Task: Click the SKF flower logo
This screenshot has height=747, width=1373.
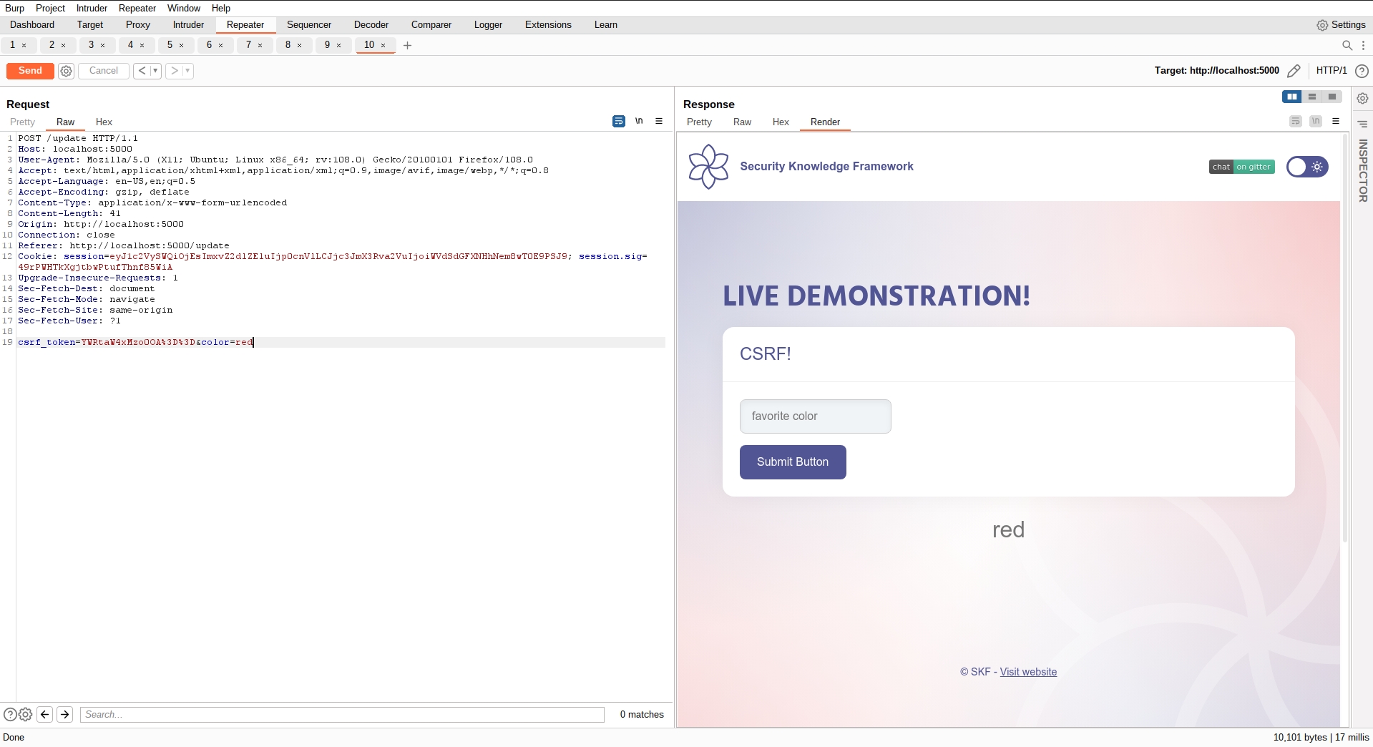Action: 708,167
